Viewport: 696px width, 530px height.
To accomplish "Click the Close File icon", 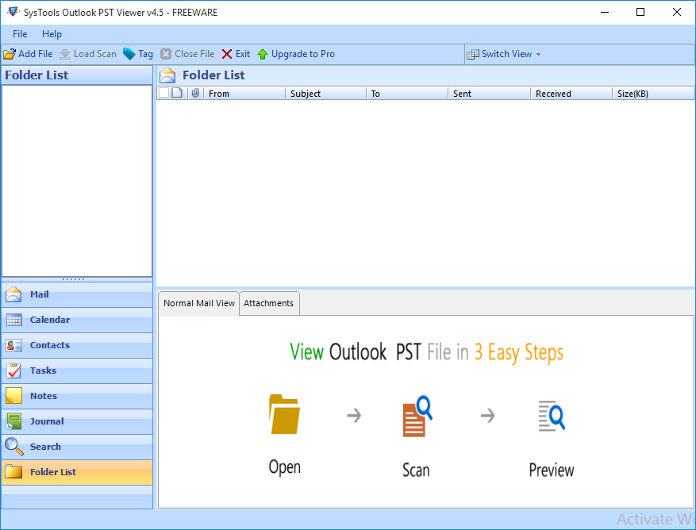I will click(x=166, y=54).
